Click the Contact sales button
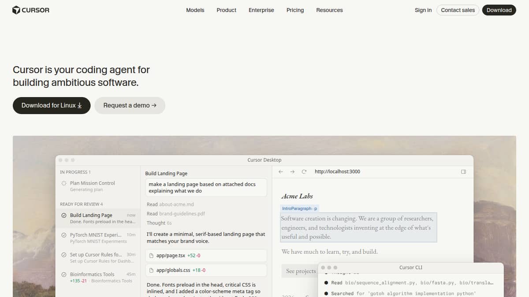Screen dimensions: 529x297 pos(458,10)
